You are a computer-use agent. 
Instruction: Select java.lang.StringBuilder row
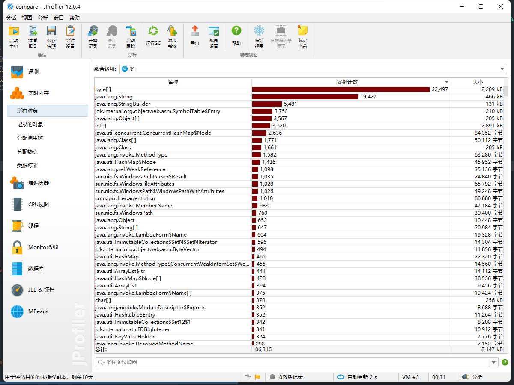tap(299, 104)
